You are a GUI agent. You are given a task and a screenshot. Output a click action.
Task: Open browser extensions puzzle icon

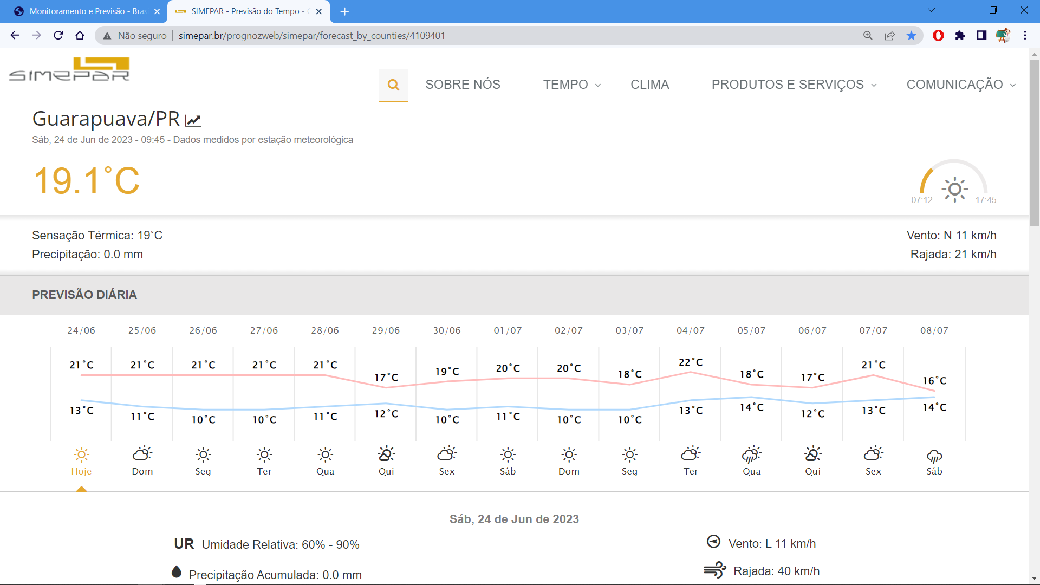tap(960, 36)
